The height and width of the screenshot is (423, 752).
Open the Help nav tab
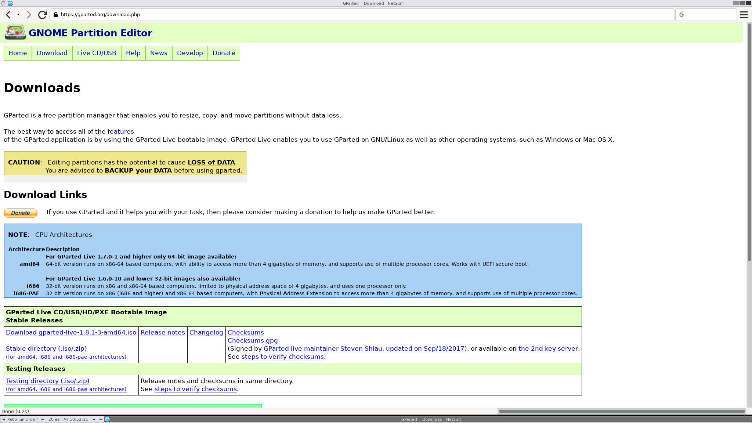pyautogui.click(x=133, y=53)
